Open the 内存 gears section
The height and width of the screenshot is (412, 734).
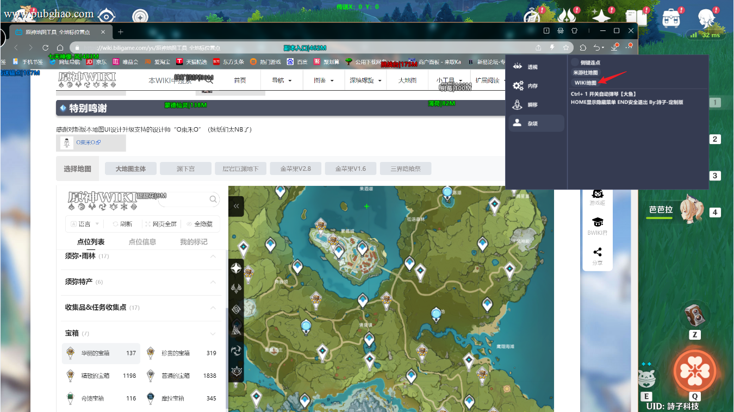coord(536,86)
